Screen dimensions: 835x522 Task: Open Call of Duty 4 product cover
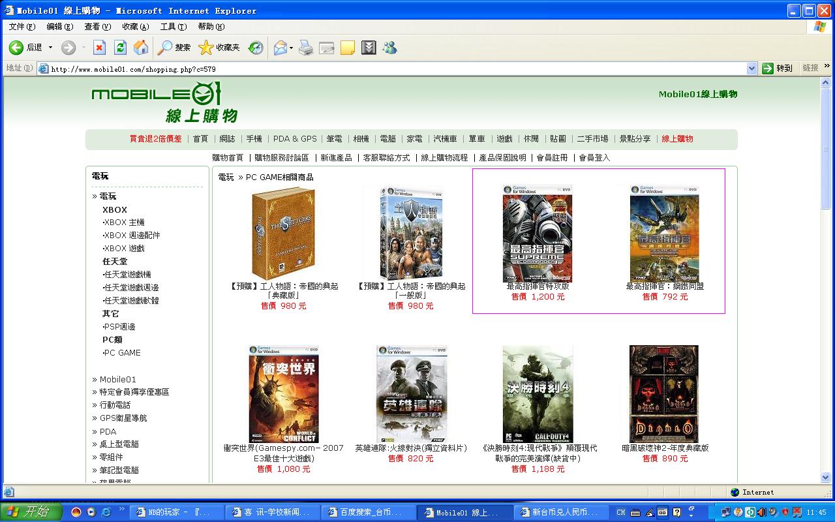538,394
